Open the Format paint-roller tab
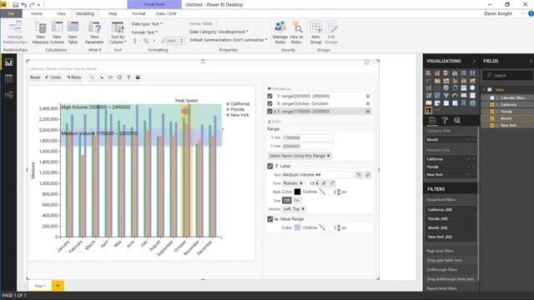534x300 pixels. tap(445, 120)
